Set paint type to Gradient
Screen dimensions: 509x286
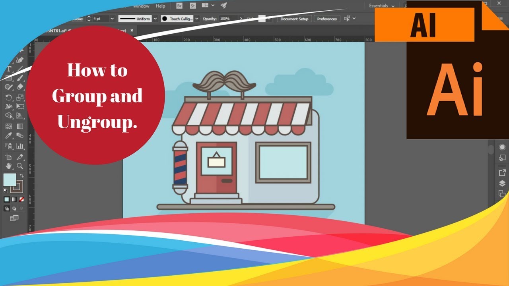[x=14, y=199]
